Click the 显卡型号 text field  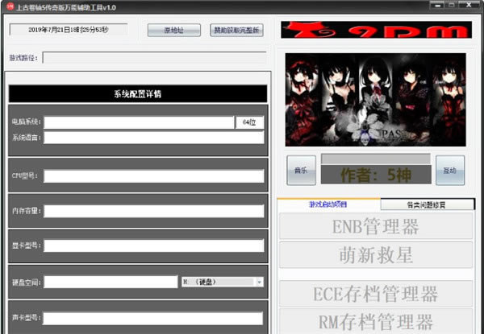pos(154,245)
